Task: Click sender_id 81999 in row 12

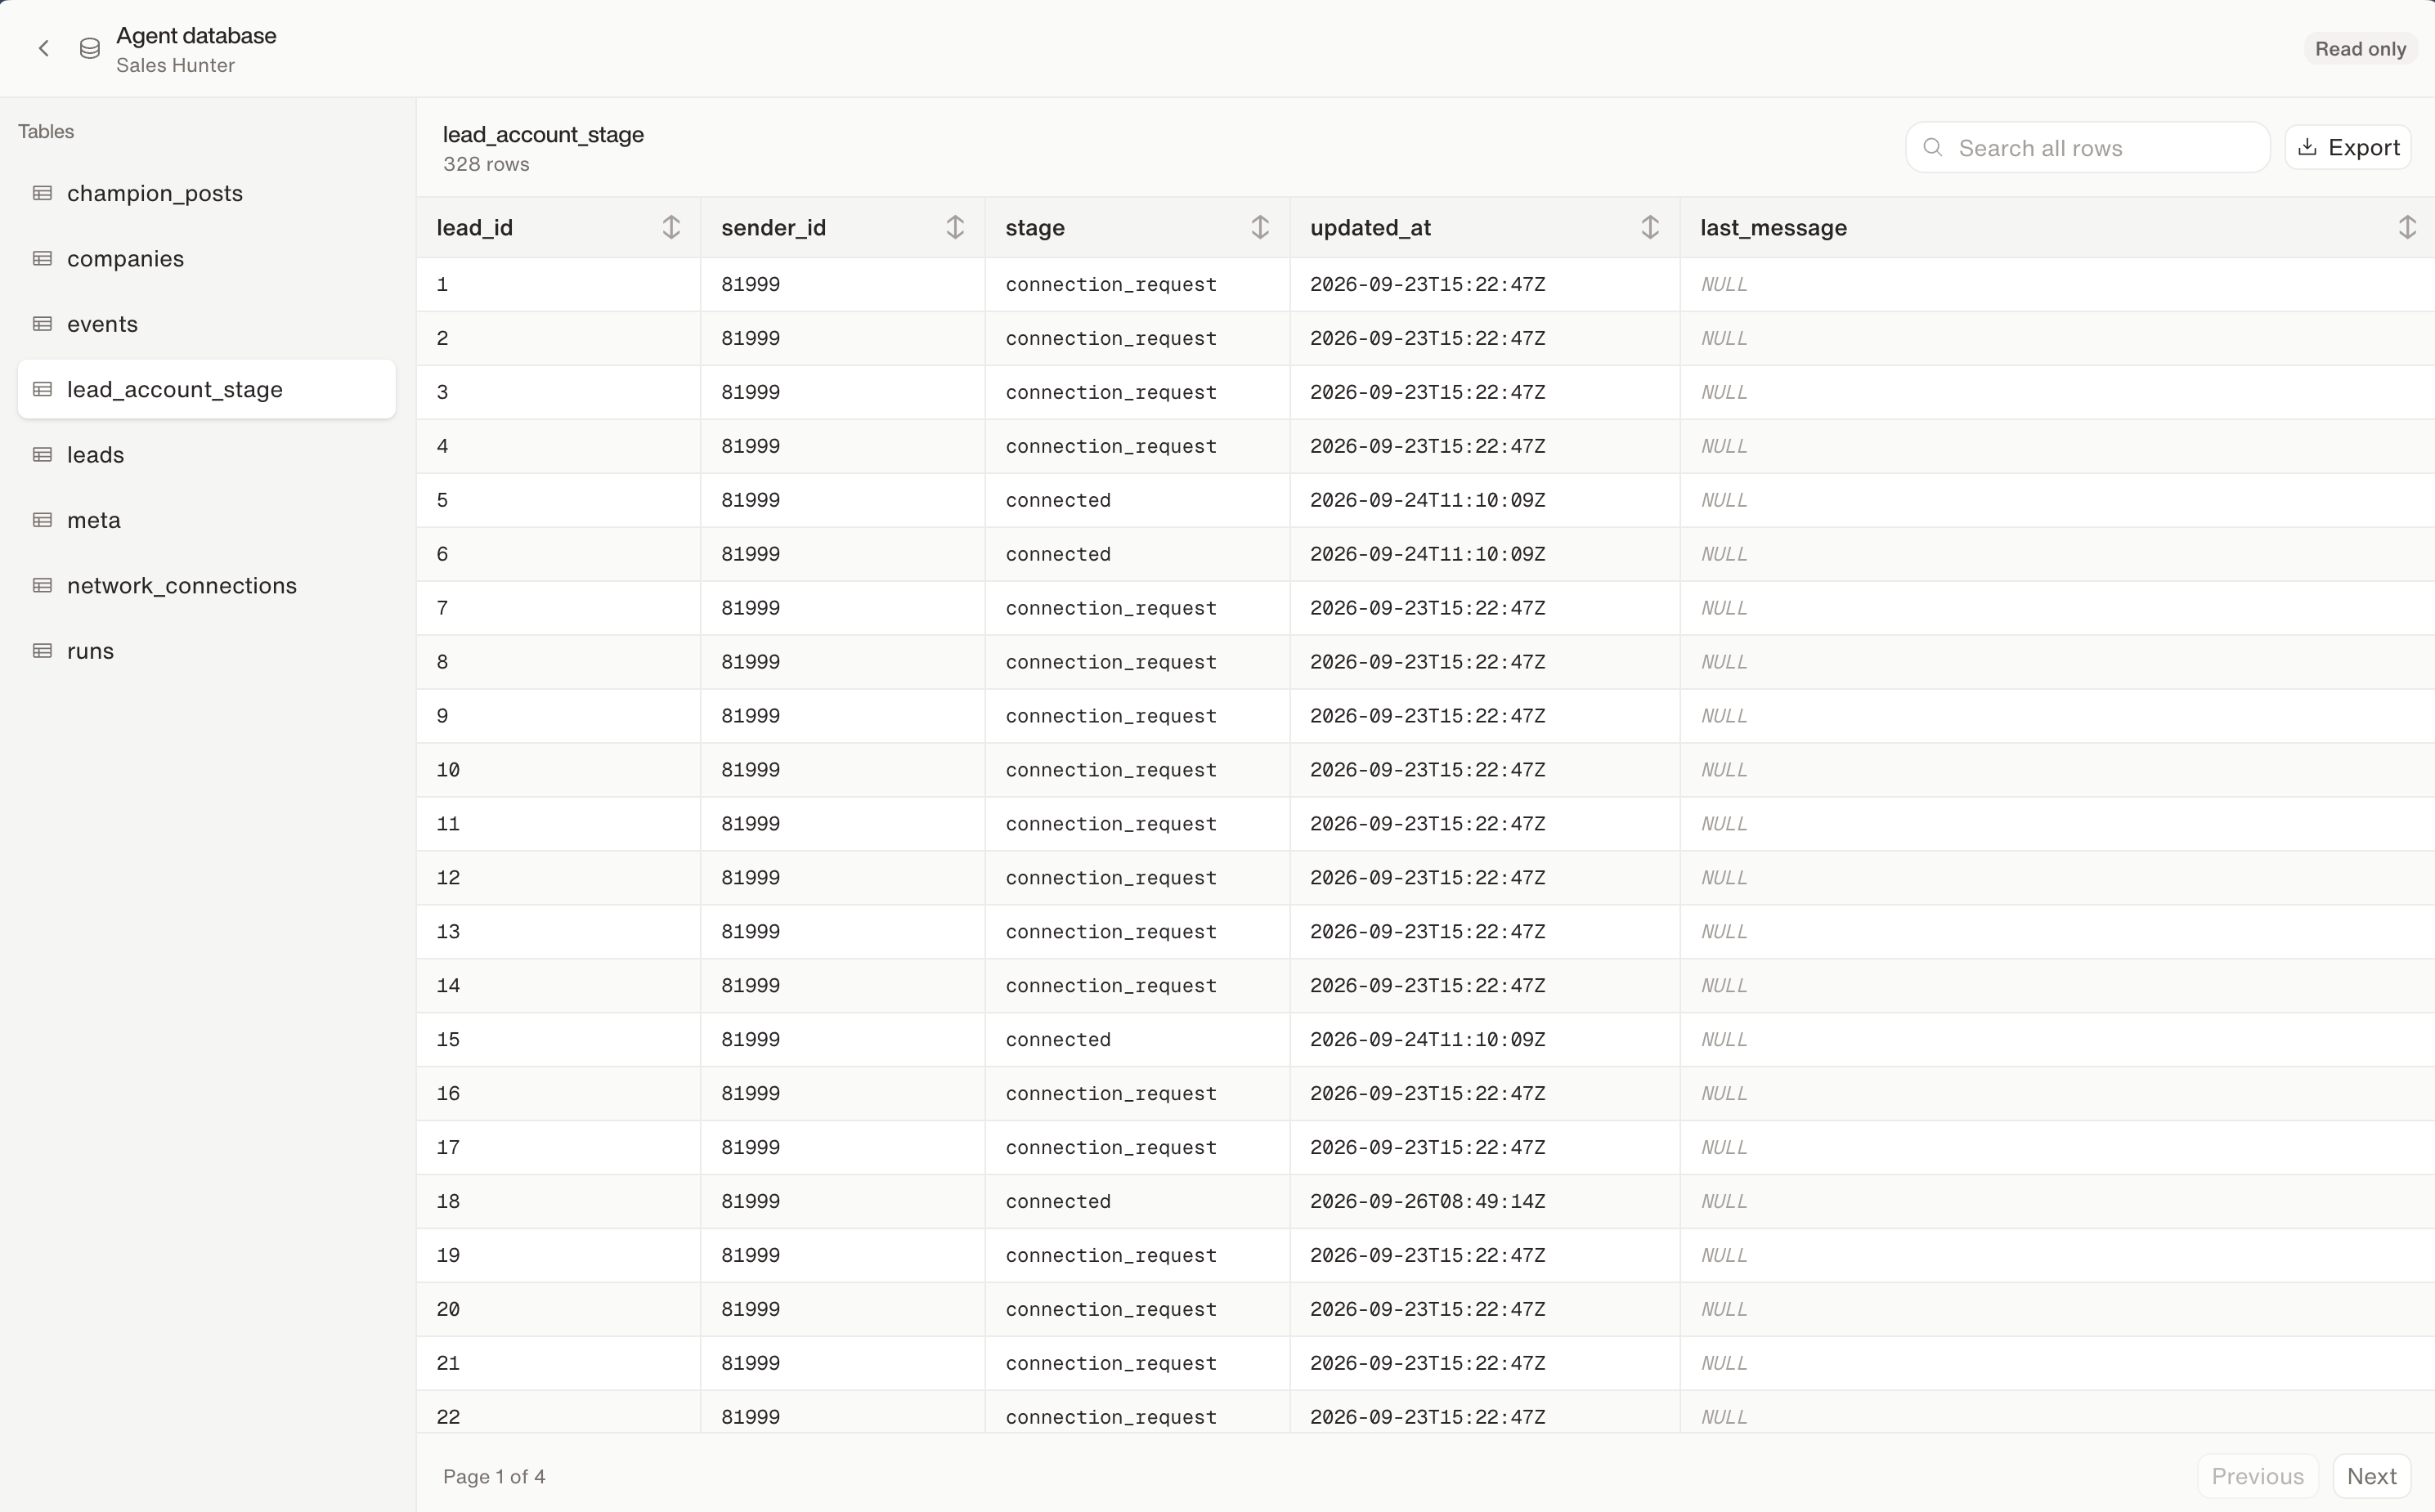Action: pos(751,878)
